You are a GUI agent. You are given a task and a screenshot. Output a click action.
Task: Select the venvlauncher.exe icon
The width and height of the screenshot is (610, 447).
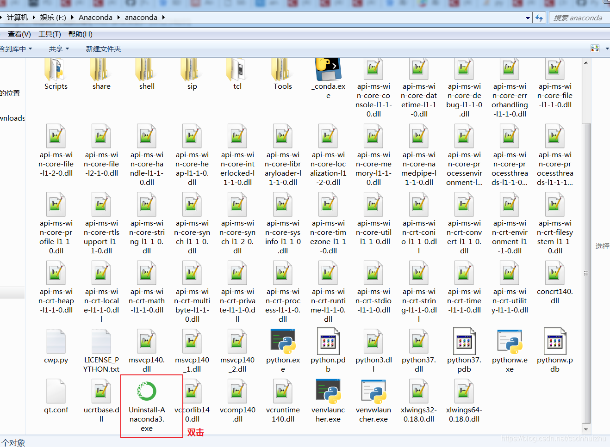click(x=328, y=391)
